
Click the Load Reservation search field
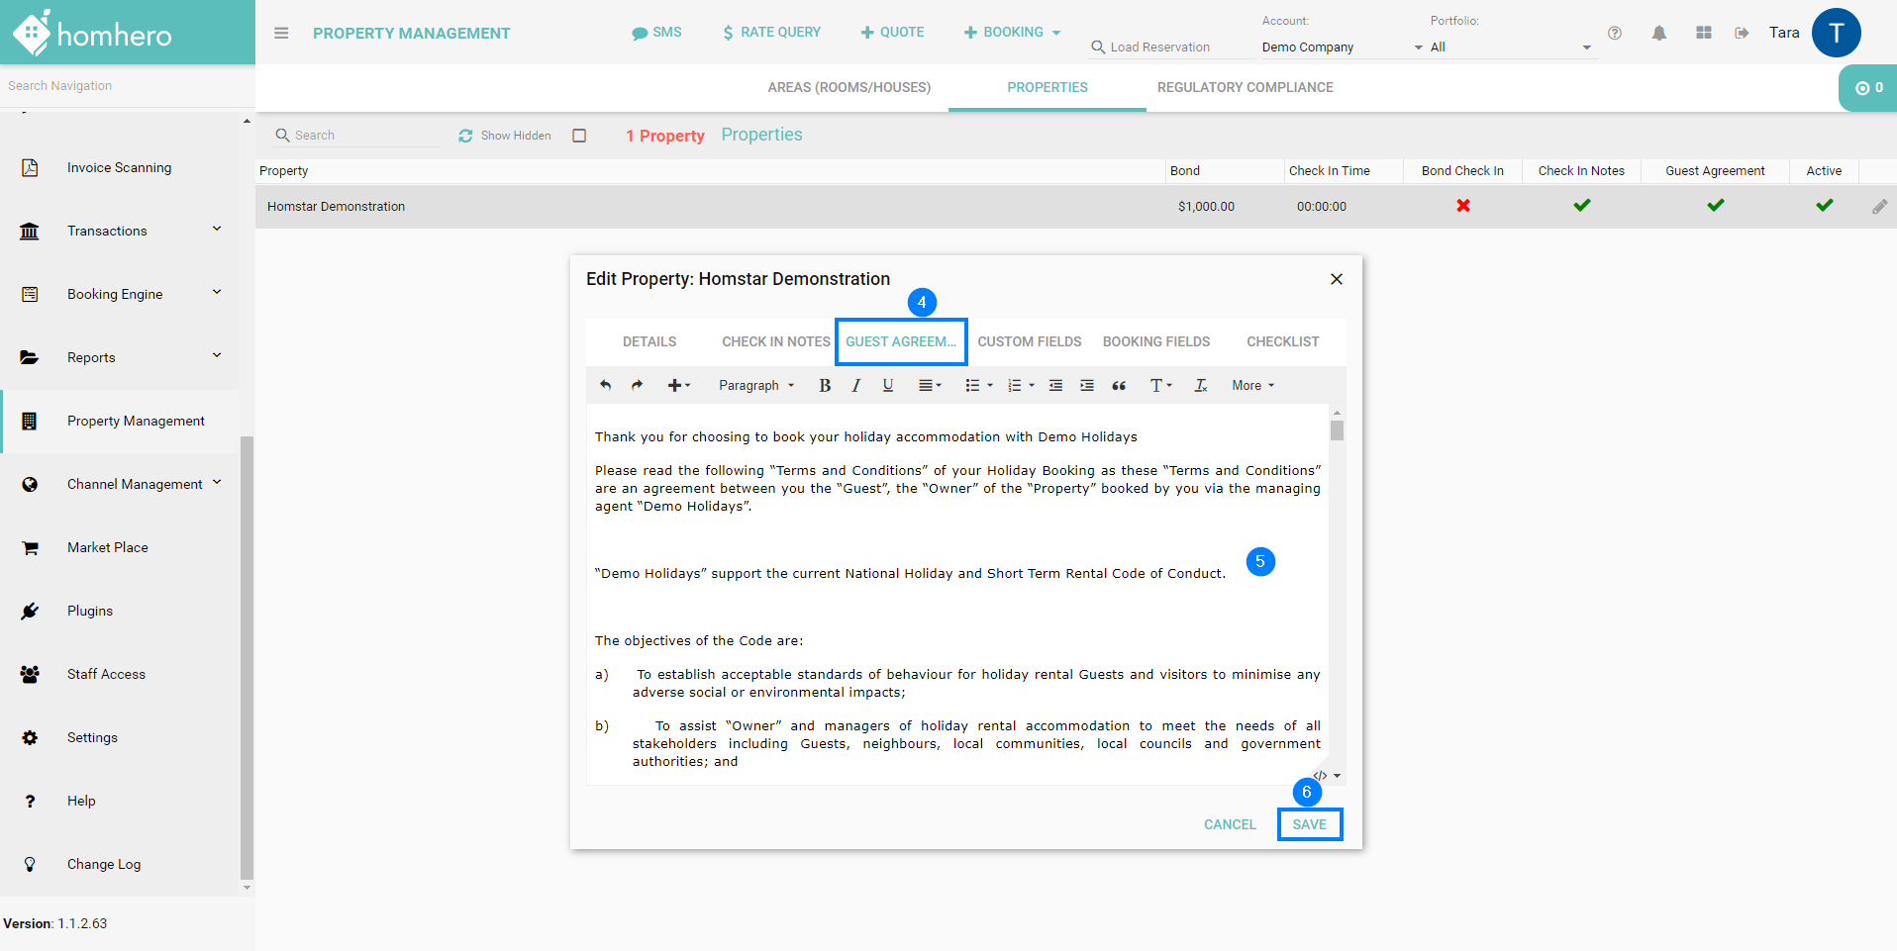(1159, 47)
